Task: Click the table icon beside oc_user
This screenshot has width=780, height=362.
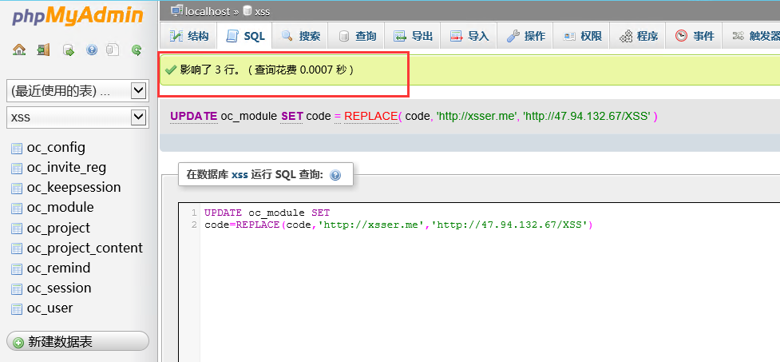Action: coord(17,308)
